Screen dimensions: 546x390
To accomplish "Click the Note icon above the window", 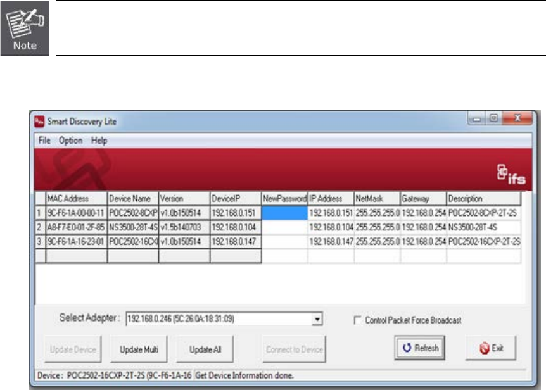I will click(24, 28).
